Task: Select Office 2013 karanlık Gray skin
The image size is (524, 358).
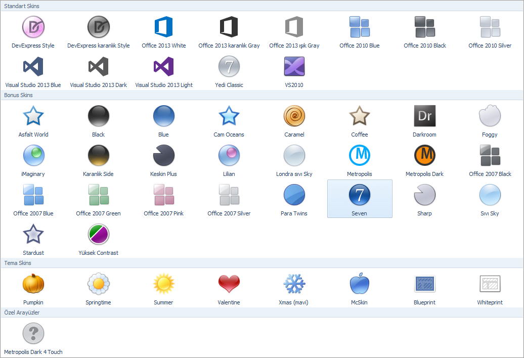Action: click(229, 32)
